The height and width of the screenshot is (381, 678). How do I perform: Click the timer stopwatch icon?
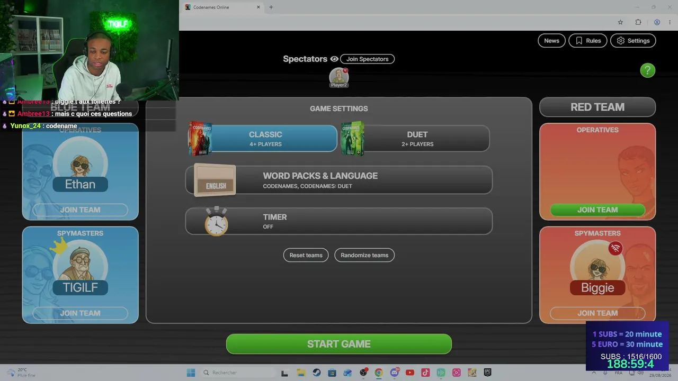coord(217,221)
